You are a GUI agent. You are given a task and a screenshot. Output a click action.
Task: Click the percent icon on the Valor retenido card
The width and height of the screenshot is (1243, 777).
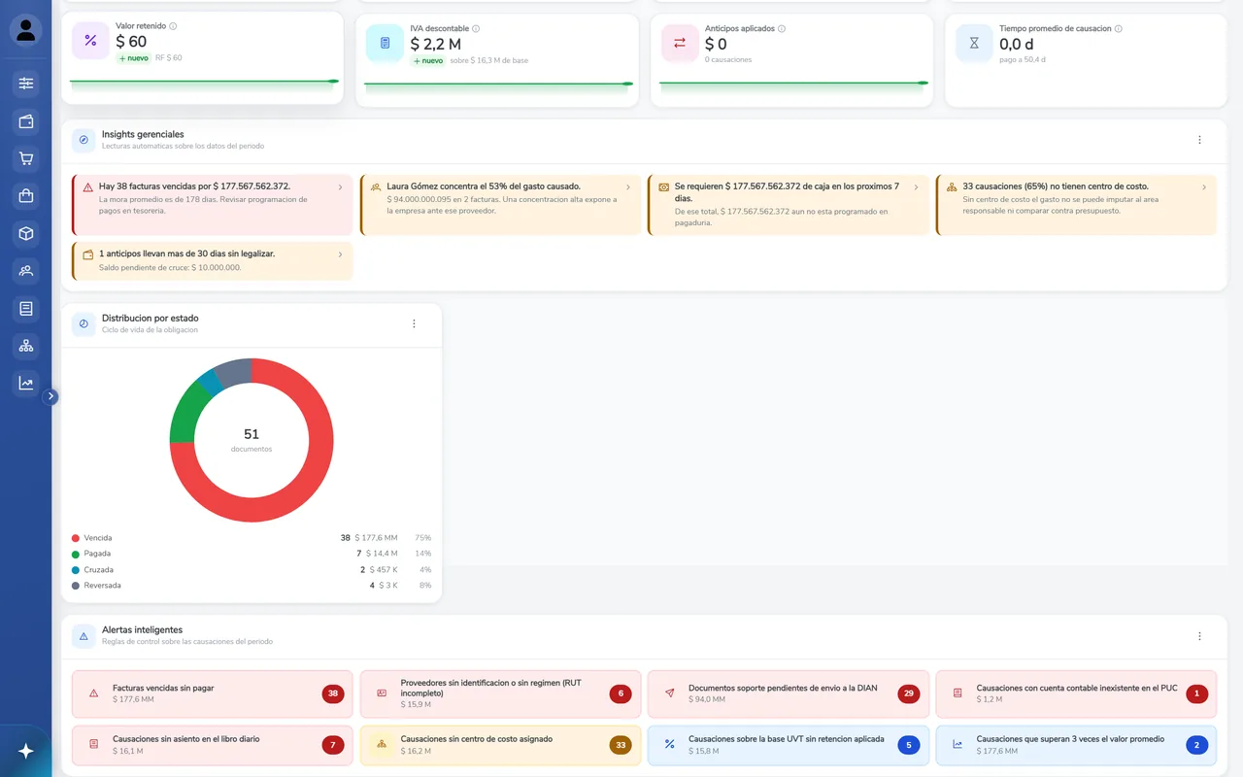90,41
